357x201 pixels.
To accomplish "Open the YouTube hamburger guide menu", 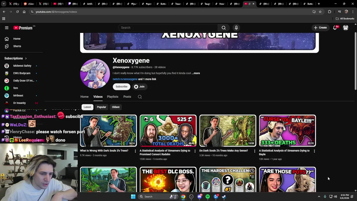I will coord(7,28).
